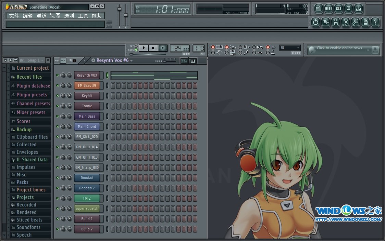Mute the FM Bass 39 channel
This screenshot has height=241, width=385.
tap(57, 85)
